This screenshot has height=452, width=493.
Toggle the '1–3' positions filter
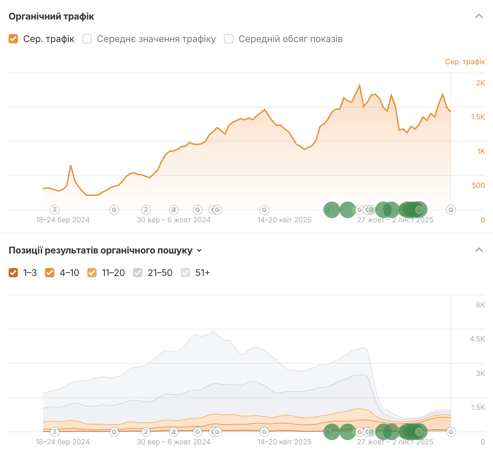point(13,273)
